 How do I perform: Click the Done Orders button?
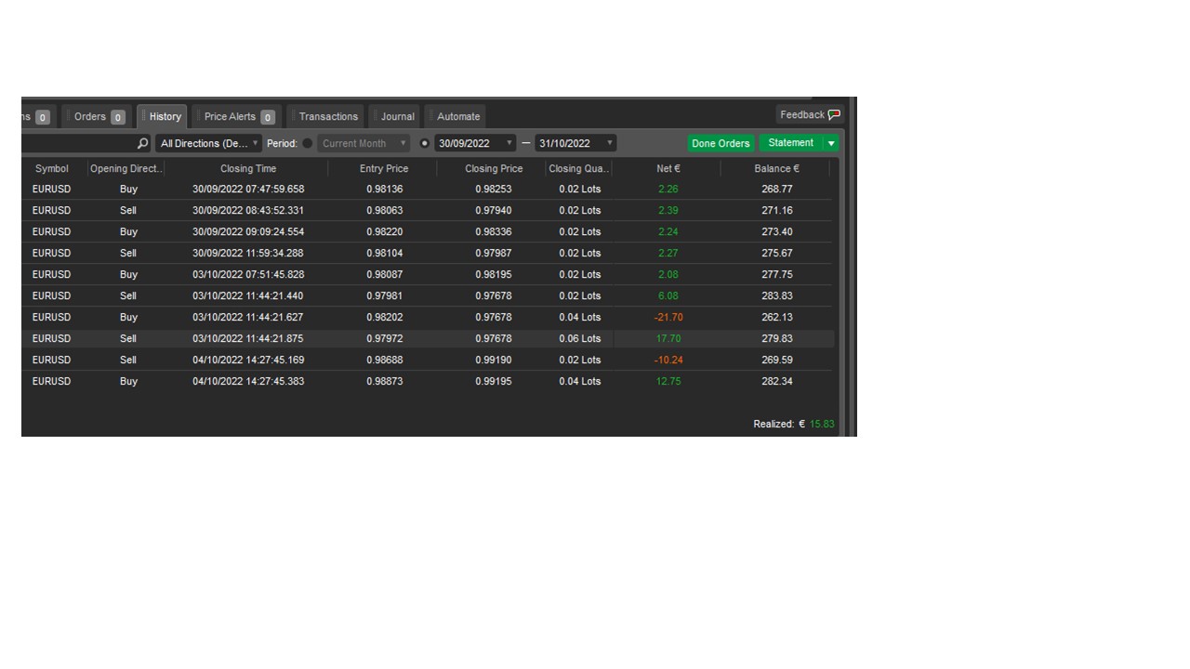[721, 143]
